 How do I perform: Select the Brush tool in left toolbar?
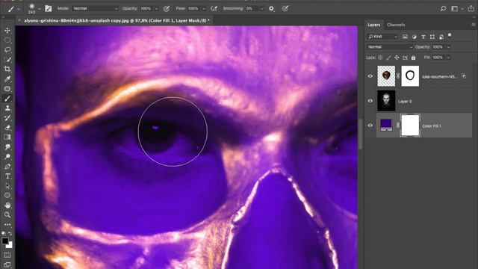click(7, 99)
